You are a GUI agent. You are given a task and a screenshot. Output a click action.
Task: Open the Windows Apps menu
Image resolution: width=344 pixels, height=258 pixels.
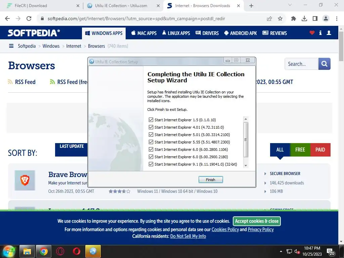104,33
